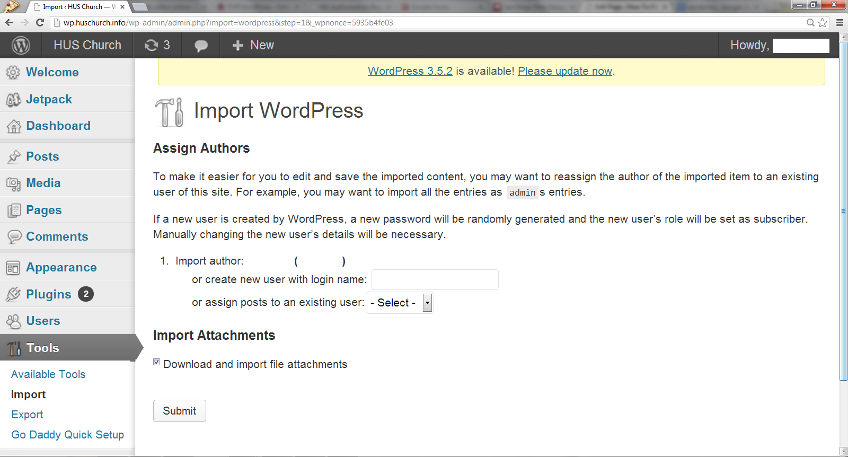
Task: Click the plus icon beside New
Action: (238, 46)
